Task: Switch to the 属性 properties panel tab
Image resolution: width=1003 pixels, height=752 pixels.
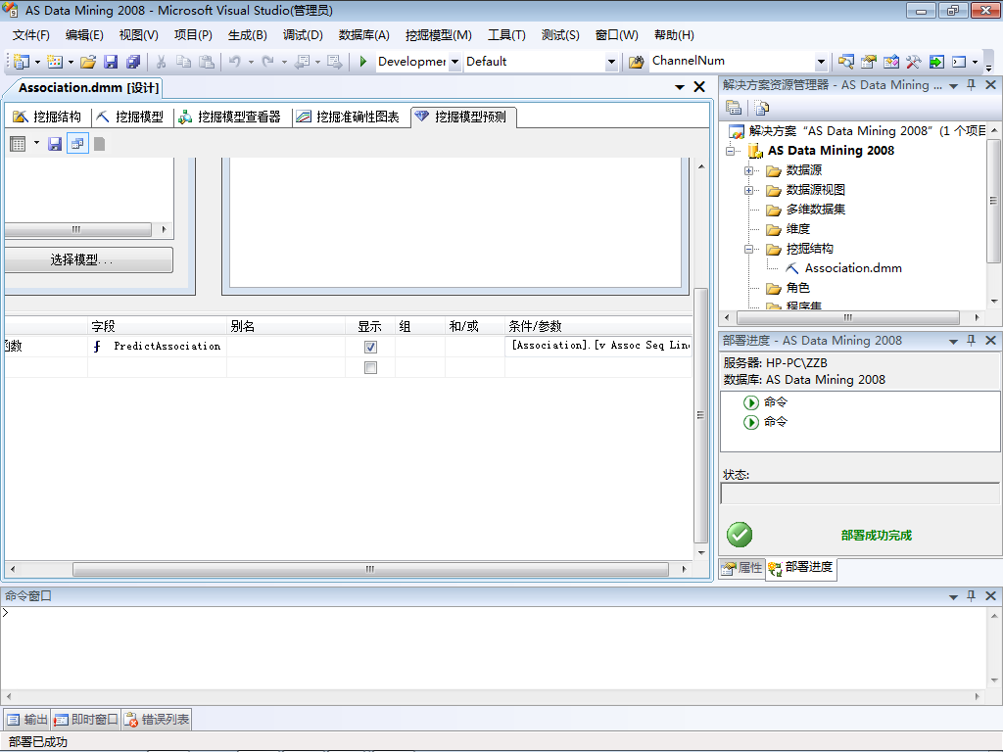Action: pos(742,568)
